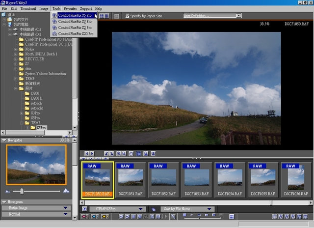The width and height of the screenshot is (314, 228).
Task: Select the DSCF1053.RAF thumbnail
Action: pos(197,180)
